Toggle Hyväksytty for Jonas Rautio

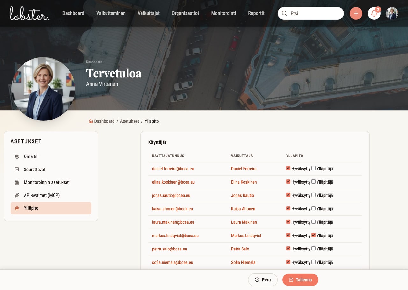click(x=288, y=195)
